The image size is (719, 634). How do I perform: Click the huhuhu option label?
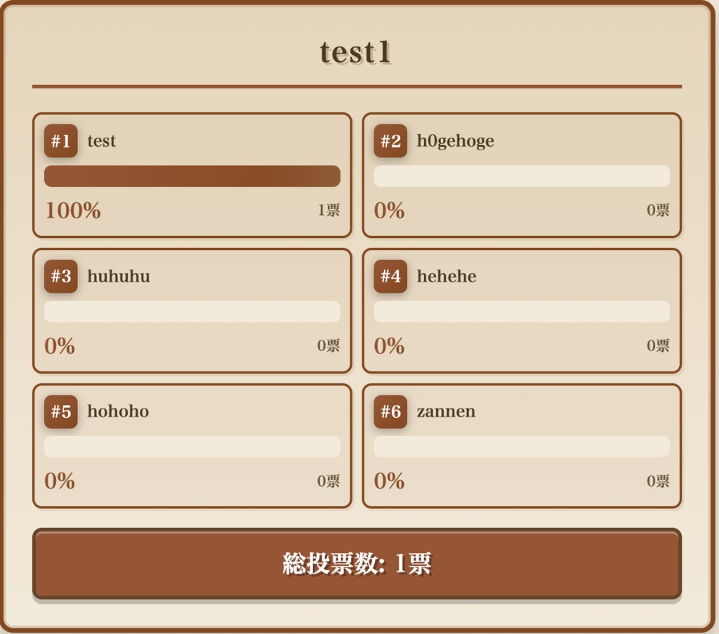pyautogui.click(x=117, y=277)
